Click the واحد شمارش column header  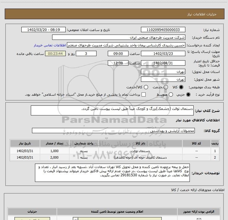(x=84, y=143)
